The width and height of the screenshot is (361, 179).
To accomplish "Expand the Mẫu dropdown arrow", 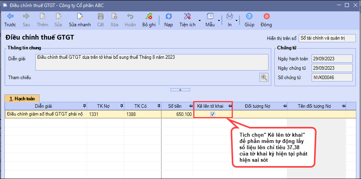I will click(x=219, y=20).
